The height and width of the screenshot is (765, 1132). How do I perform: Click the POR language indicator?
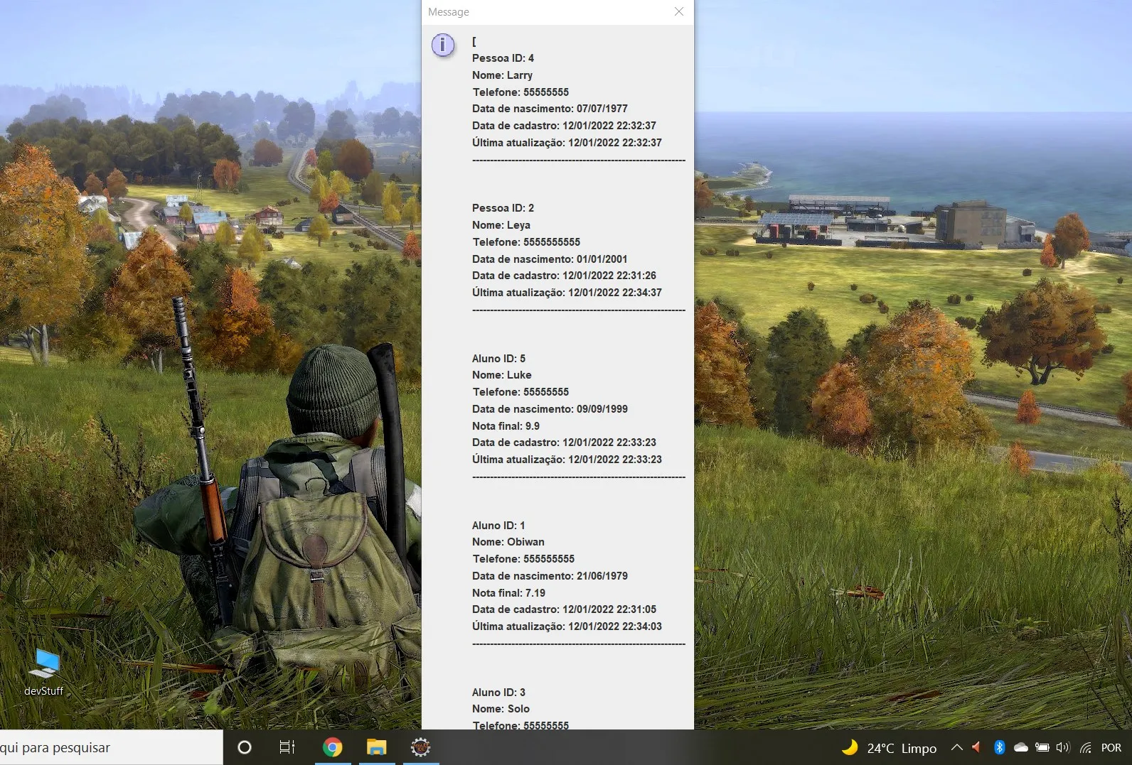click(x=1111, y=748)
